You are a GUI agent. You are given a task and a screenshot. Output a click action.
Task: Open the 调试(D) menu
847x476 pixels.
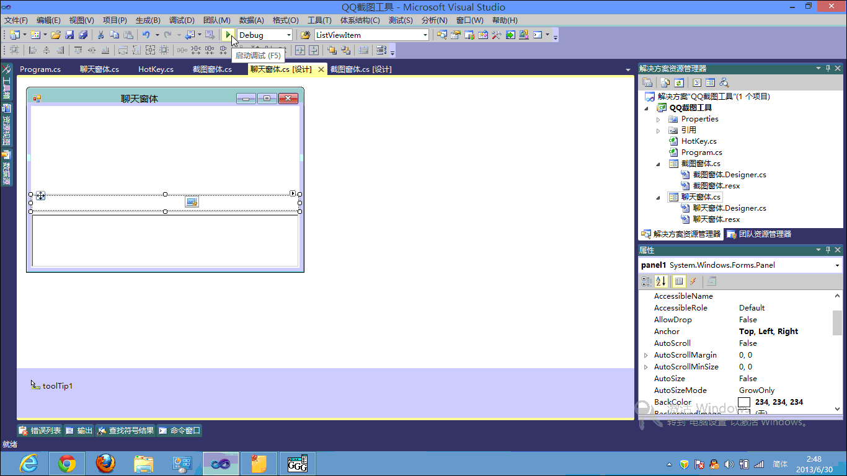[182, 20]
